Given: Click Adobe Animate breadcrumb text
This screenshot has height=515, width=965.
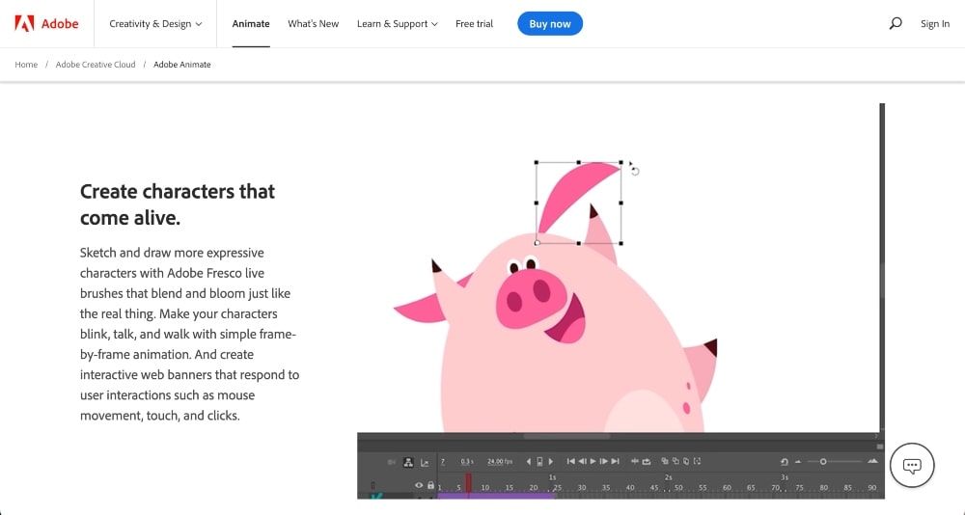Looking at the screenshot, I should coord(182,64).
